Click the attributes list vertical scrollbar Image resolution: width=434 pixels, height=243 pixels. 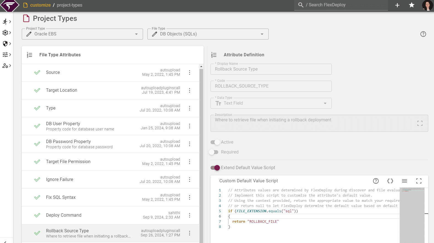coord(201,154)
